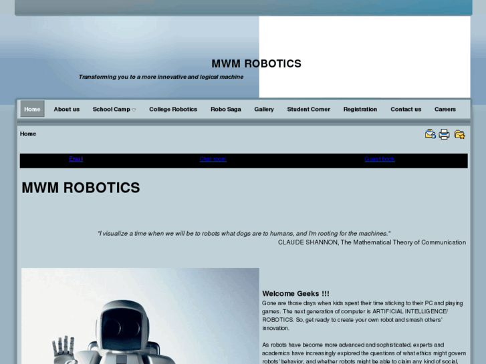This screenshot has width=486, height=364.
Task: Open School Camp menu item
Action: (111, 109)
